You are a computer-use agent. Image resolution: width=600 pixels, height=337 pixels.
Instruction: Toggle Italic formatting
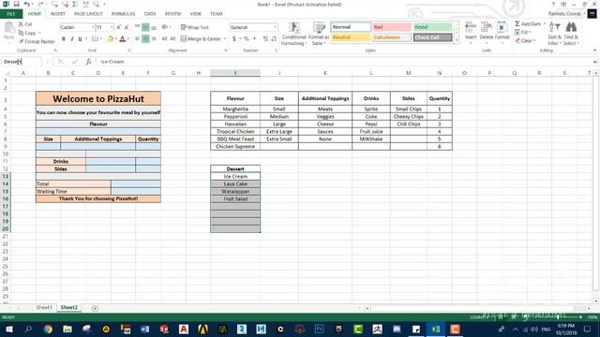click(72, 39)
